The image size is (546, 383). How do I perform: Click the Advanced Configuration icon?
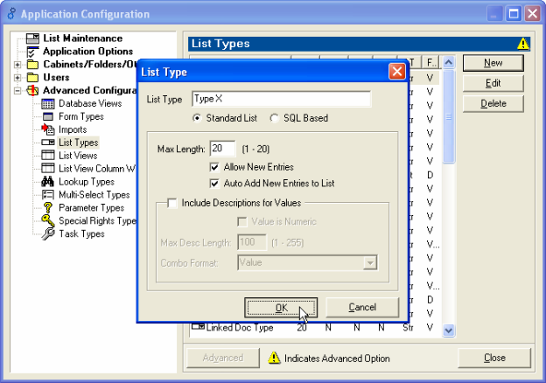coord(32,90)
